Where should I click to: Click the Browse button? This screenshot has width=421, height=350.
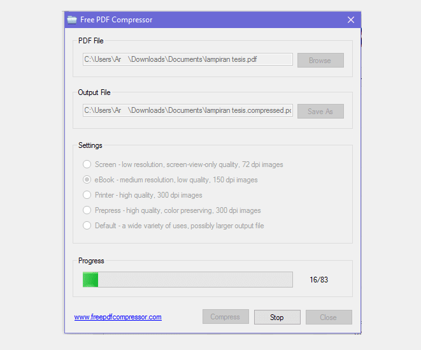click(320, 60)
